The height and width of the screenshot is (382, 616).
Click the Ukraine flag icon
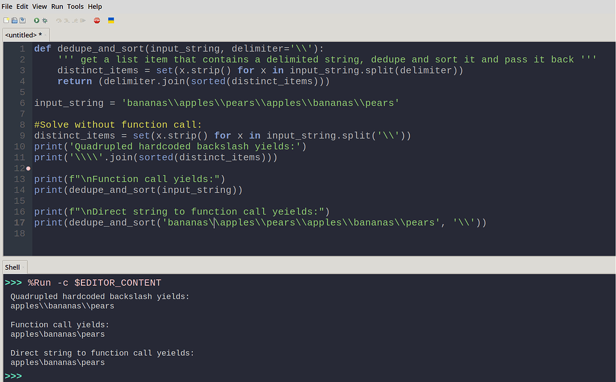(x=111, y=20)
